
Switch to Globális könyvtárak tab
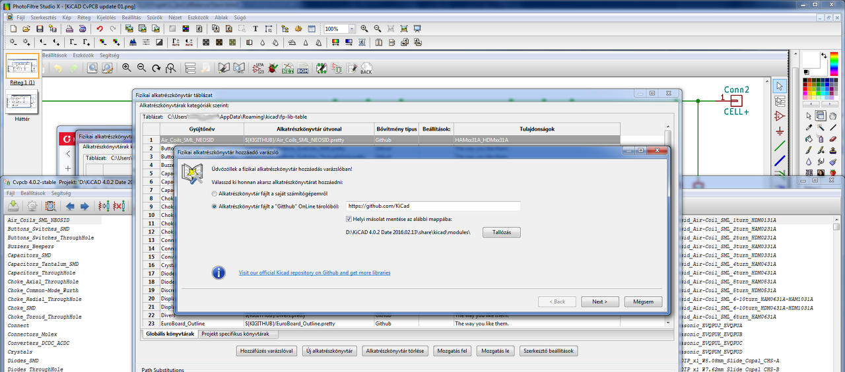tap(170, 334)
